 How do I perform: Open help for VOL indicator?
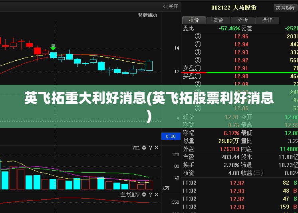click(x=151, y=148)
